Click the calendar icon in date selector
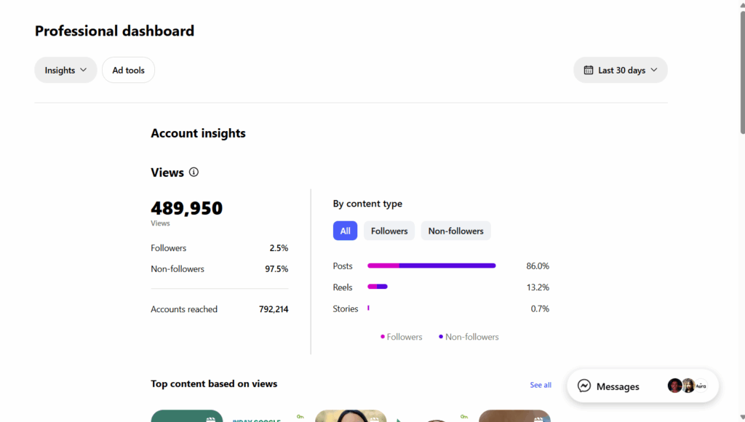This screenshot has height=422, width=745. [589, 71]
